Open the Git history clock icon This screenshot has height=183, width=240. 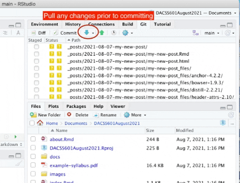[114, 33]
